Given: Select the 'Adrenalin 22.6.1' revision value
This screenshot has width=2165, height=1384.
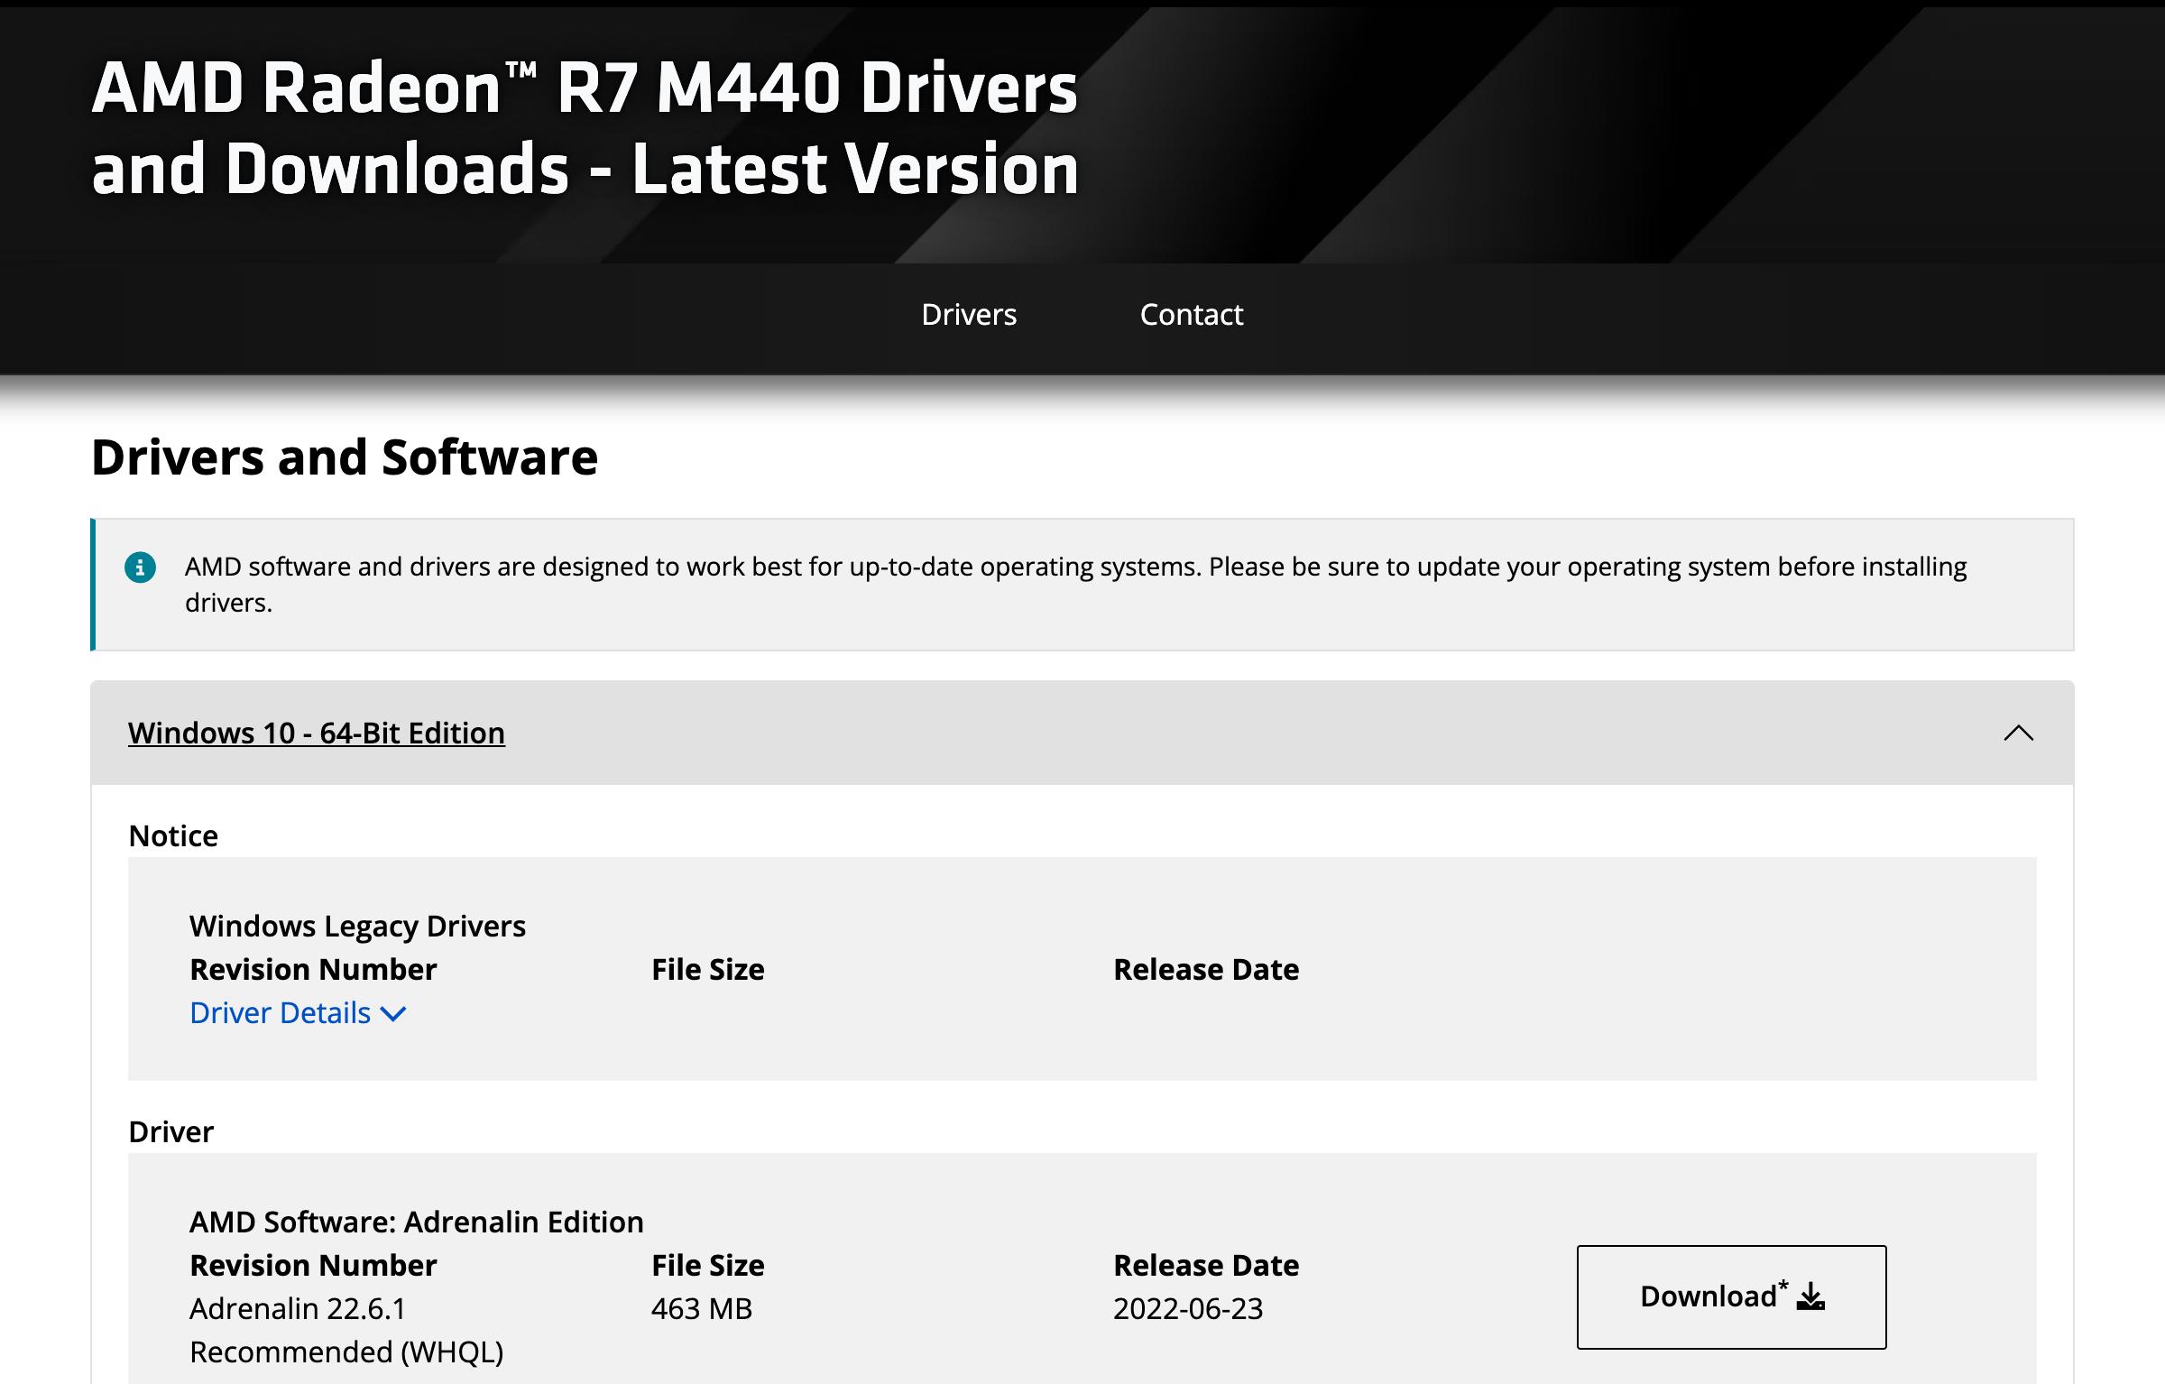Looking at the screenshot, I should (x=298, y=1308).
